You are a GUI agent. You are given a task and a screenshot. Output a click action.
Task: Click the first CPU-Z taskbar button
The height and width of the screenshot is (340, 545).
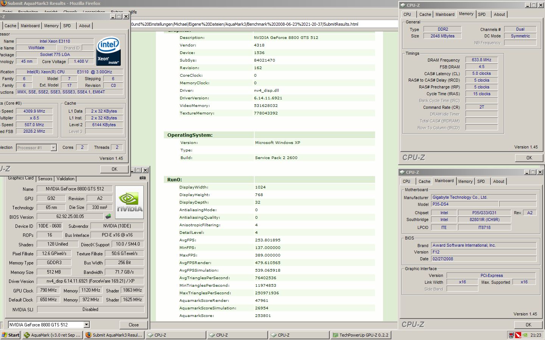pos(176,335)
